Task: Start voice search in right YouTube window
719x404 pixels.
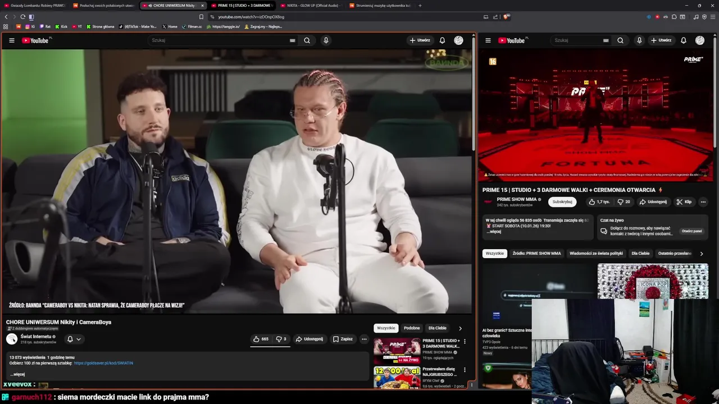Action: (x=639, y=40)
